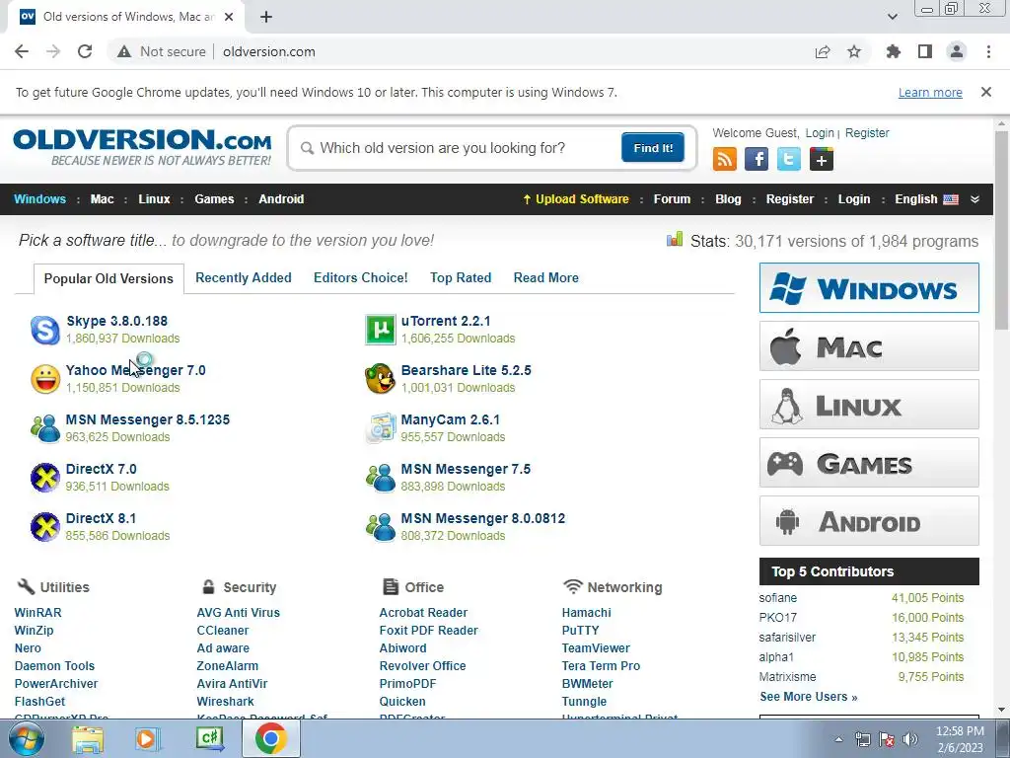Click the DirectX 8.1 icon
Image resolution: width=1010 pixels, height=758 pixels.
tap(45, 527)
